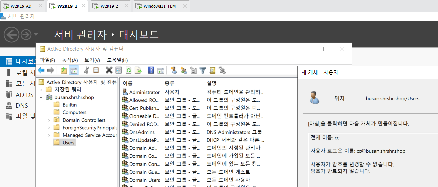
Task: Expand the 저장된 쿼리 tree node
Action: pos(41,90)
